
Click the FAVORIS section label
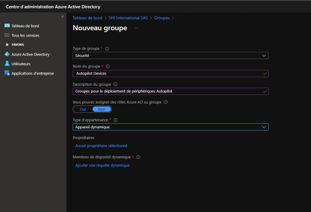18,45
